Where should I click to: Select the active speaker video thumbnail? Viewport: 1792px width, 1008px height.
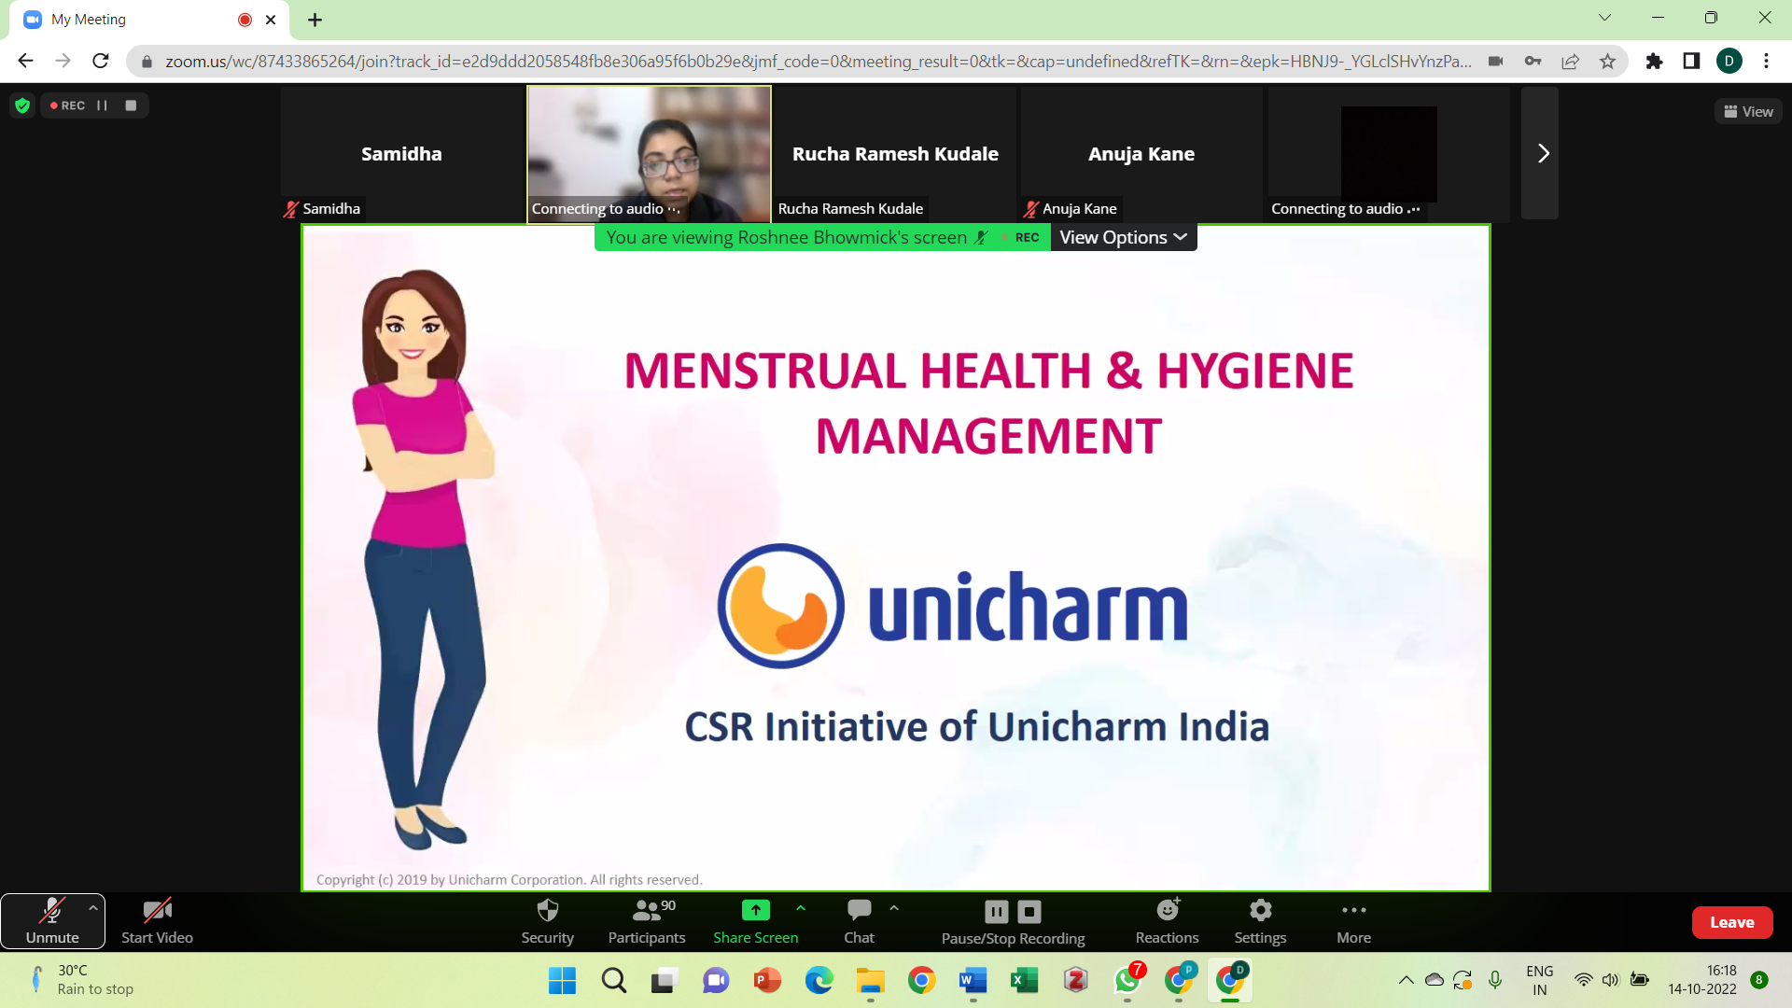pos(649,154)
